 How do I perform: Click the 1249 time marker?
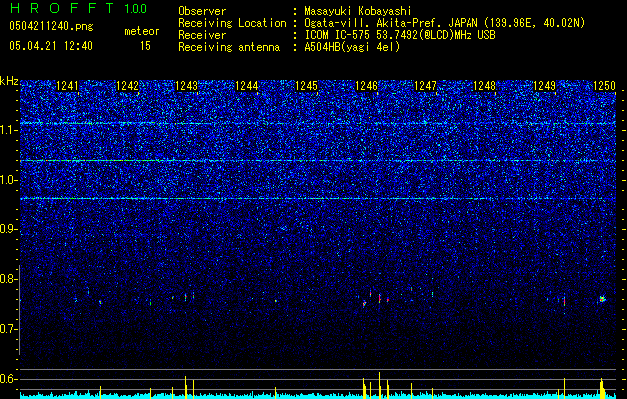[544, 85]
